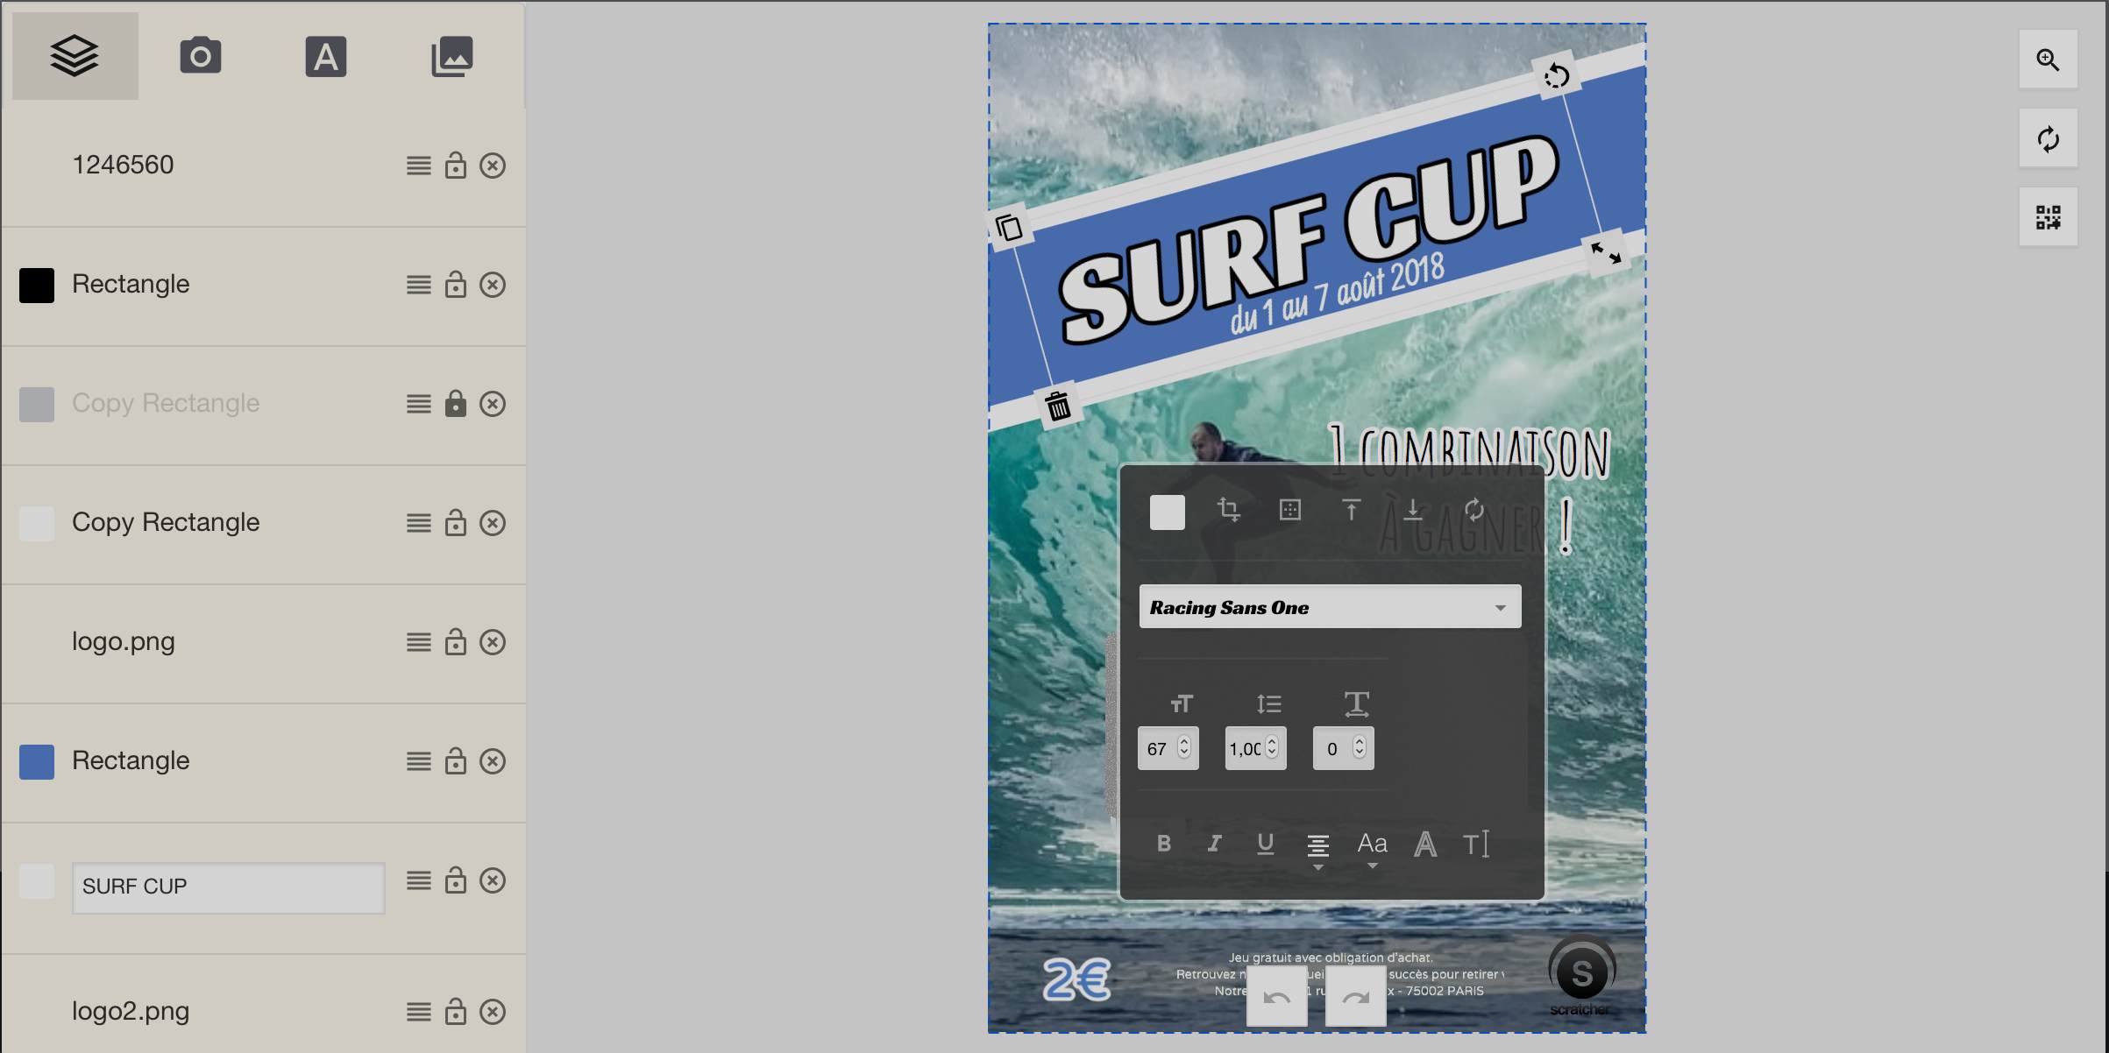Screen dimensions: 2109x1053
Task: Click the white fill color swatch in popup
Action: click(x=1167, y=512)
